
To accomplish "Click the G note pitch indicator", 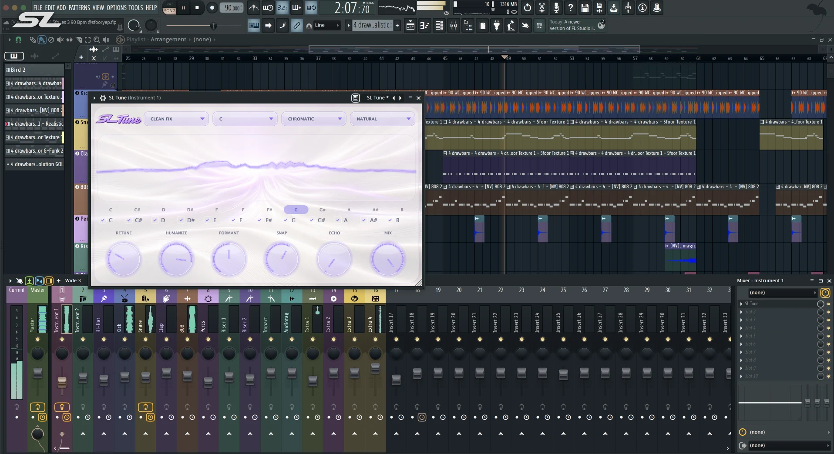I will click(x=296, y=210).
